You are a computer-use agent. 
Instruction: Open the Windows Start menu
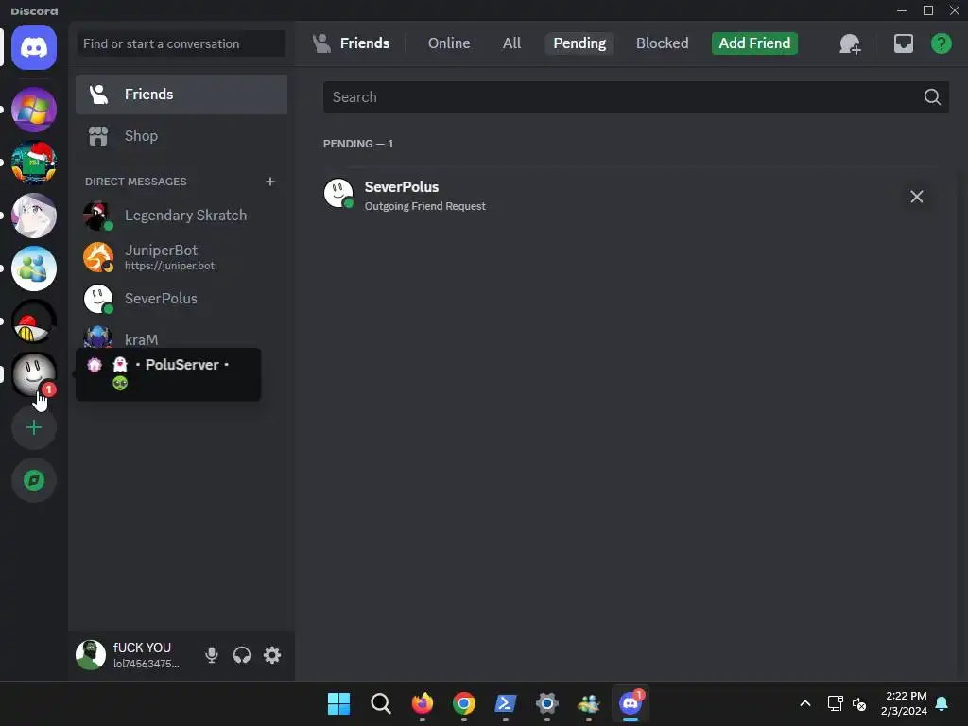[x=338, y=703]
